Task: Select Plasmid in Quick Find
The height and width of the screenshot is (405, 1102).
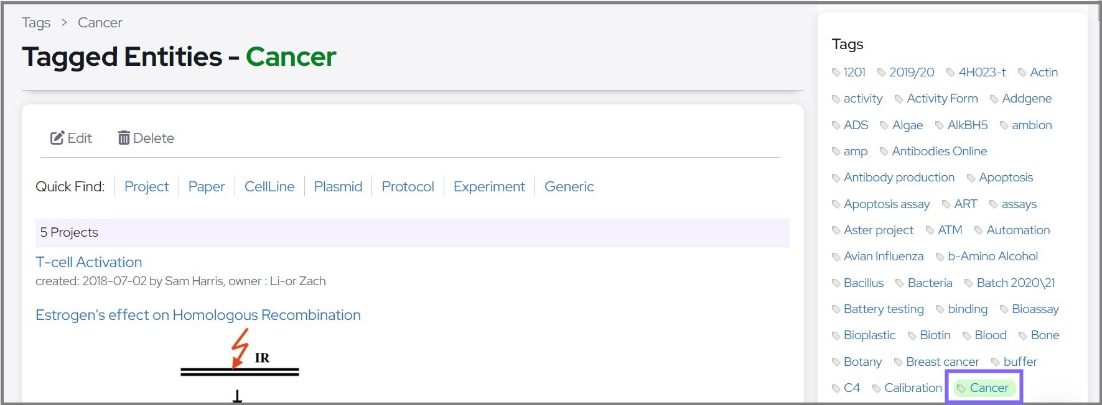Action: pos(338,186)
